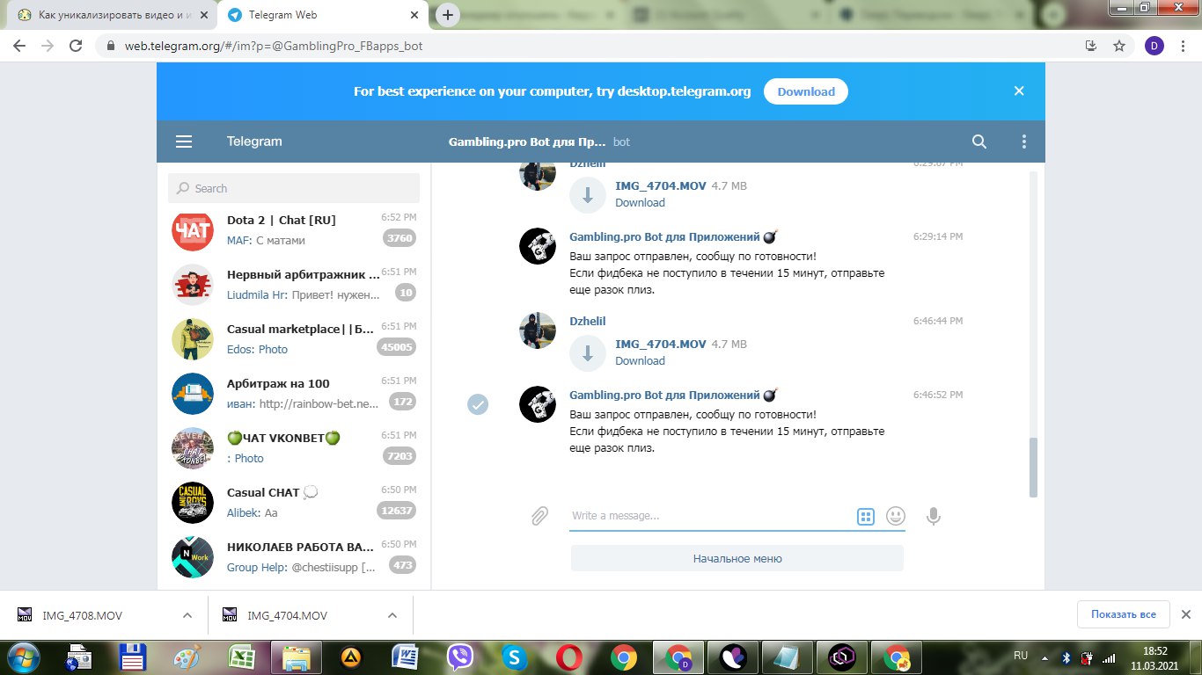Close the downloads bar
The width and height of the screenshot is (1202, 675).
click(1185, 614)
